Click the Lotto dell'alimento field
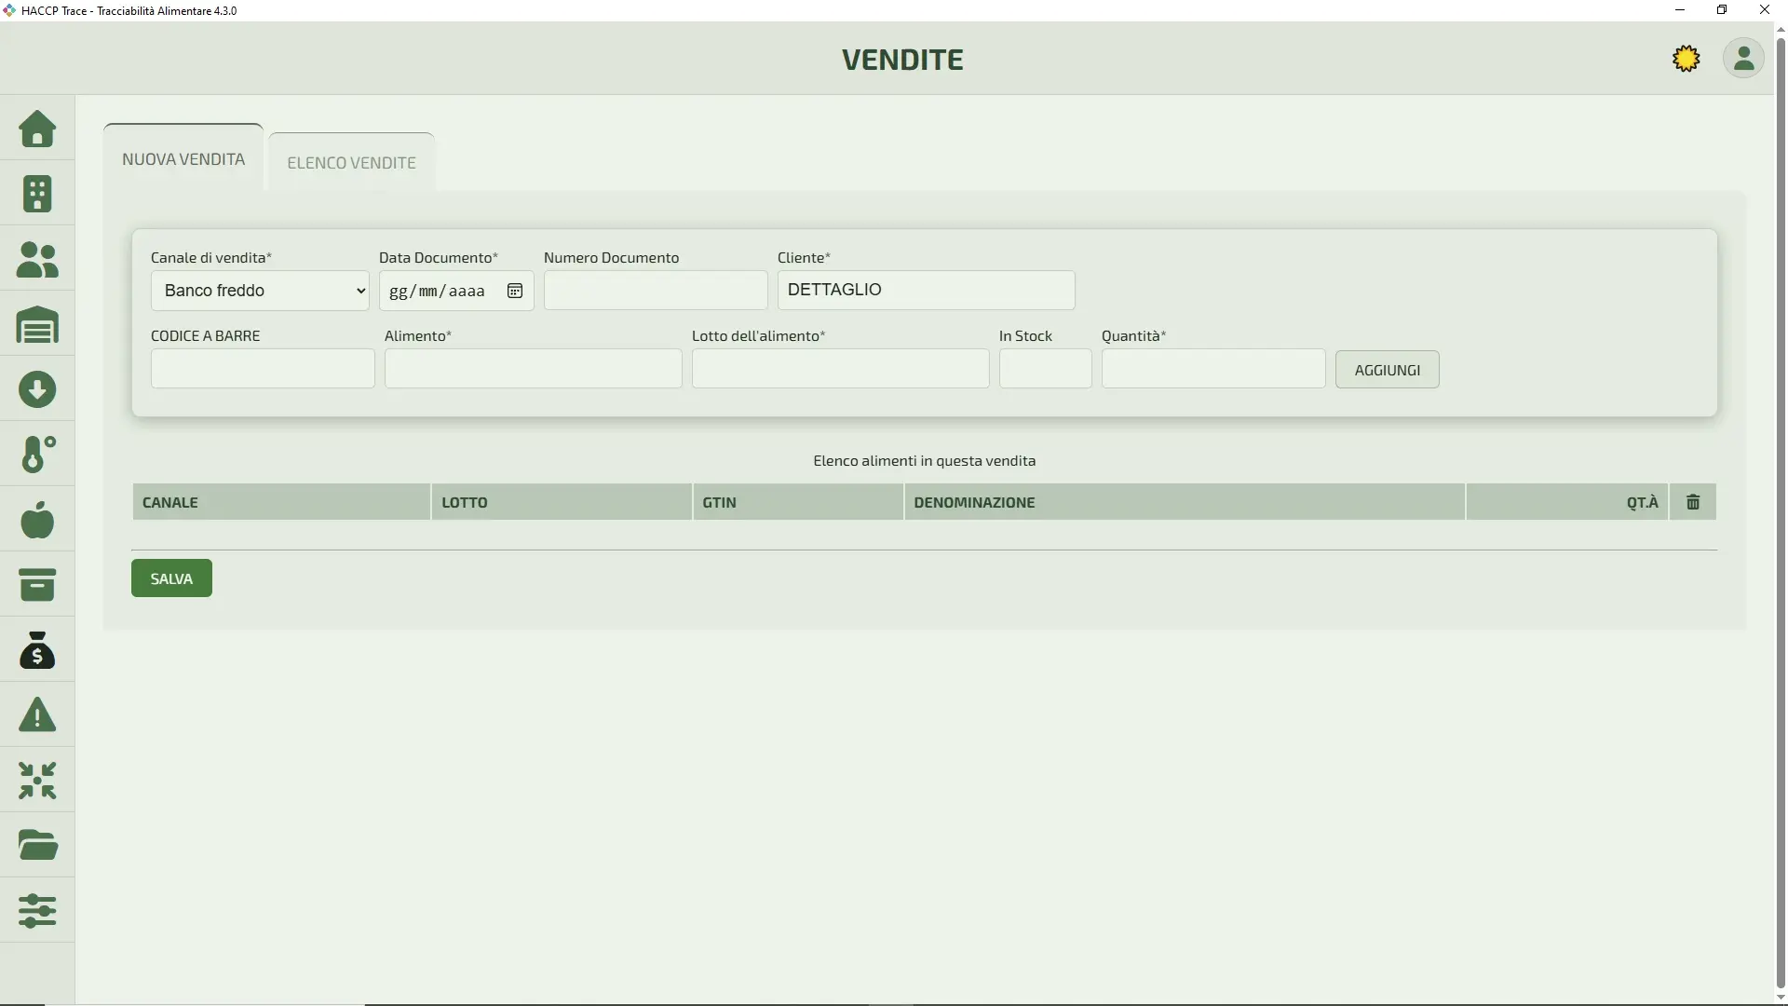The width and height of the screenshot is (1788, 1006). point(840,369)
